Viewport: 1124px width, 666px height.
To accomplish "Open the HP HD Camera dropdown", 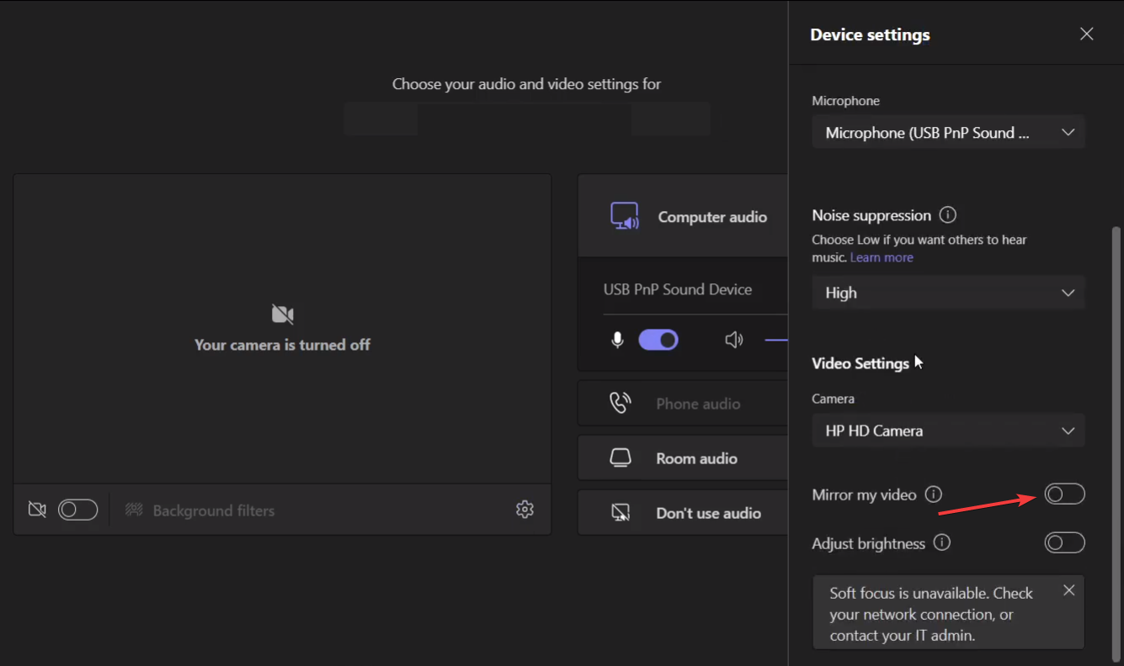I will [948, 431].
